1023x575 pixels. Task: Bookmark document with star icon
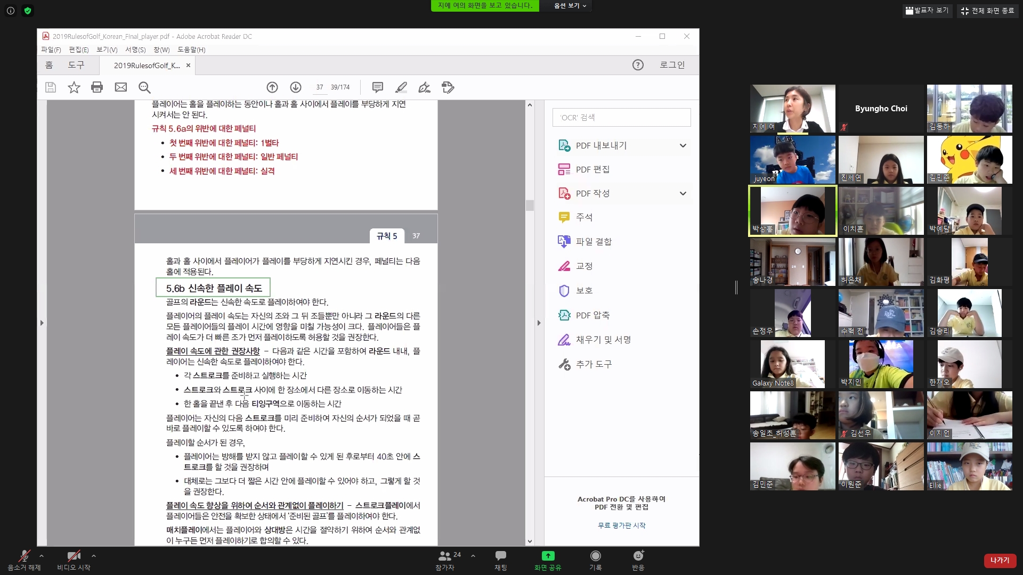(x=74, y=87)
